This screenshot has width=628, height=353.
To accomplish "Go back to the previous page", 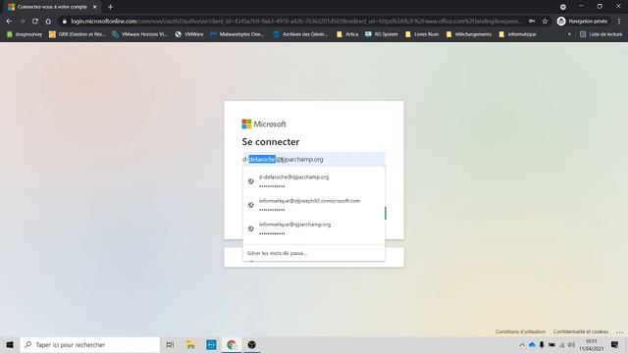I will point(9,22).
